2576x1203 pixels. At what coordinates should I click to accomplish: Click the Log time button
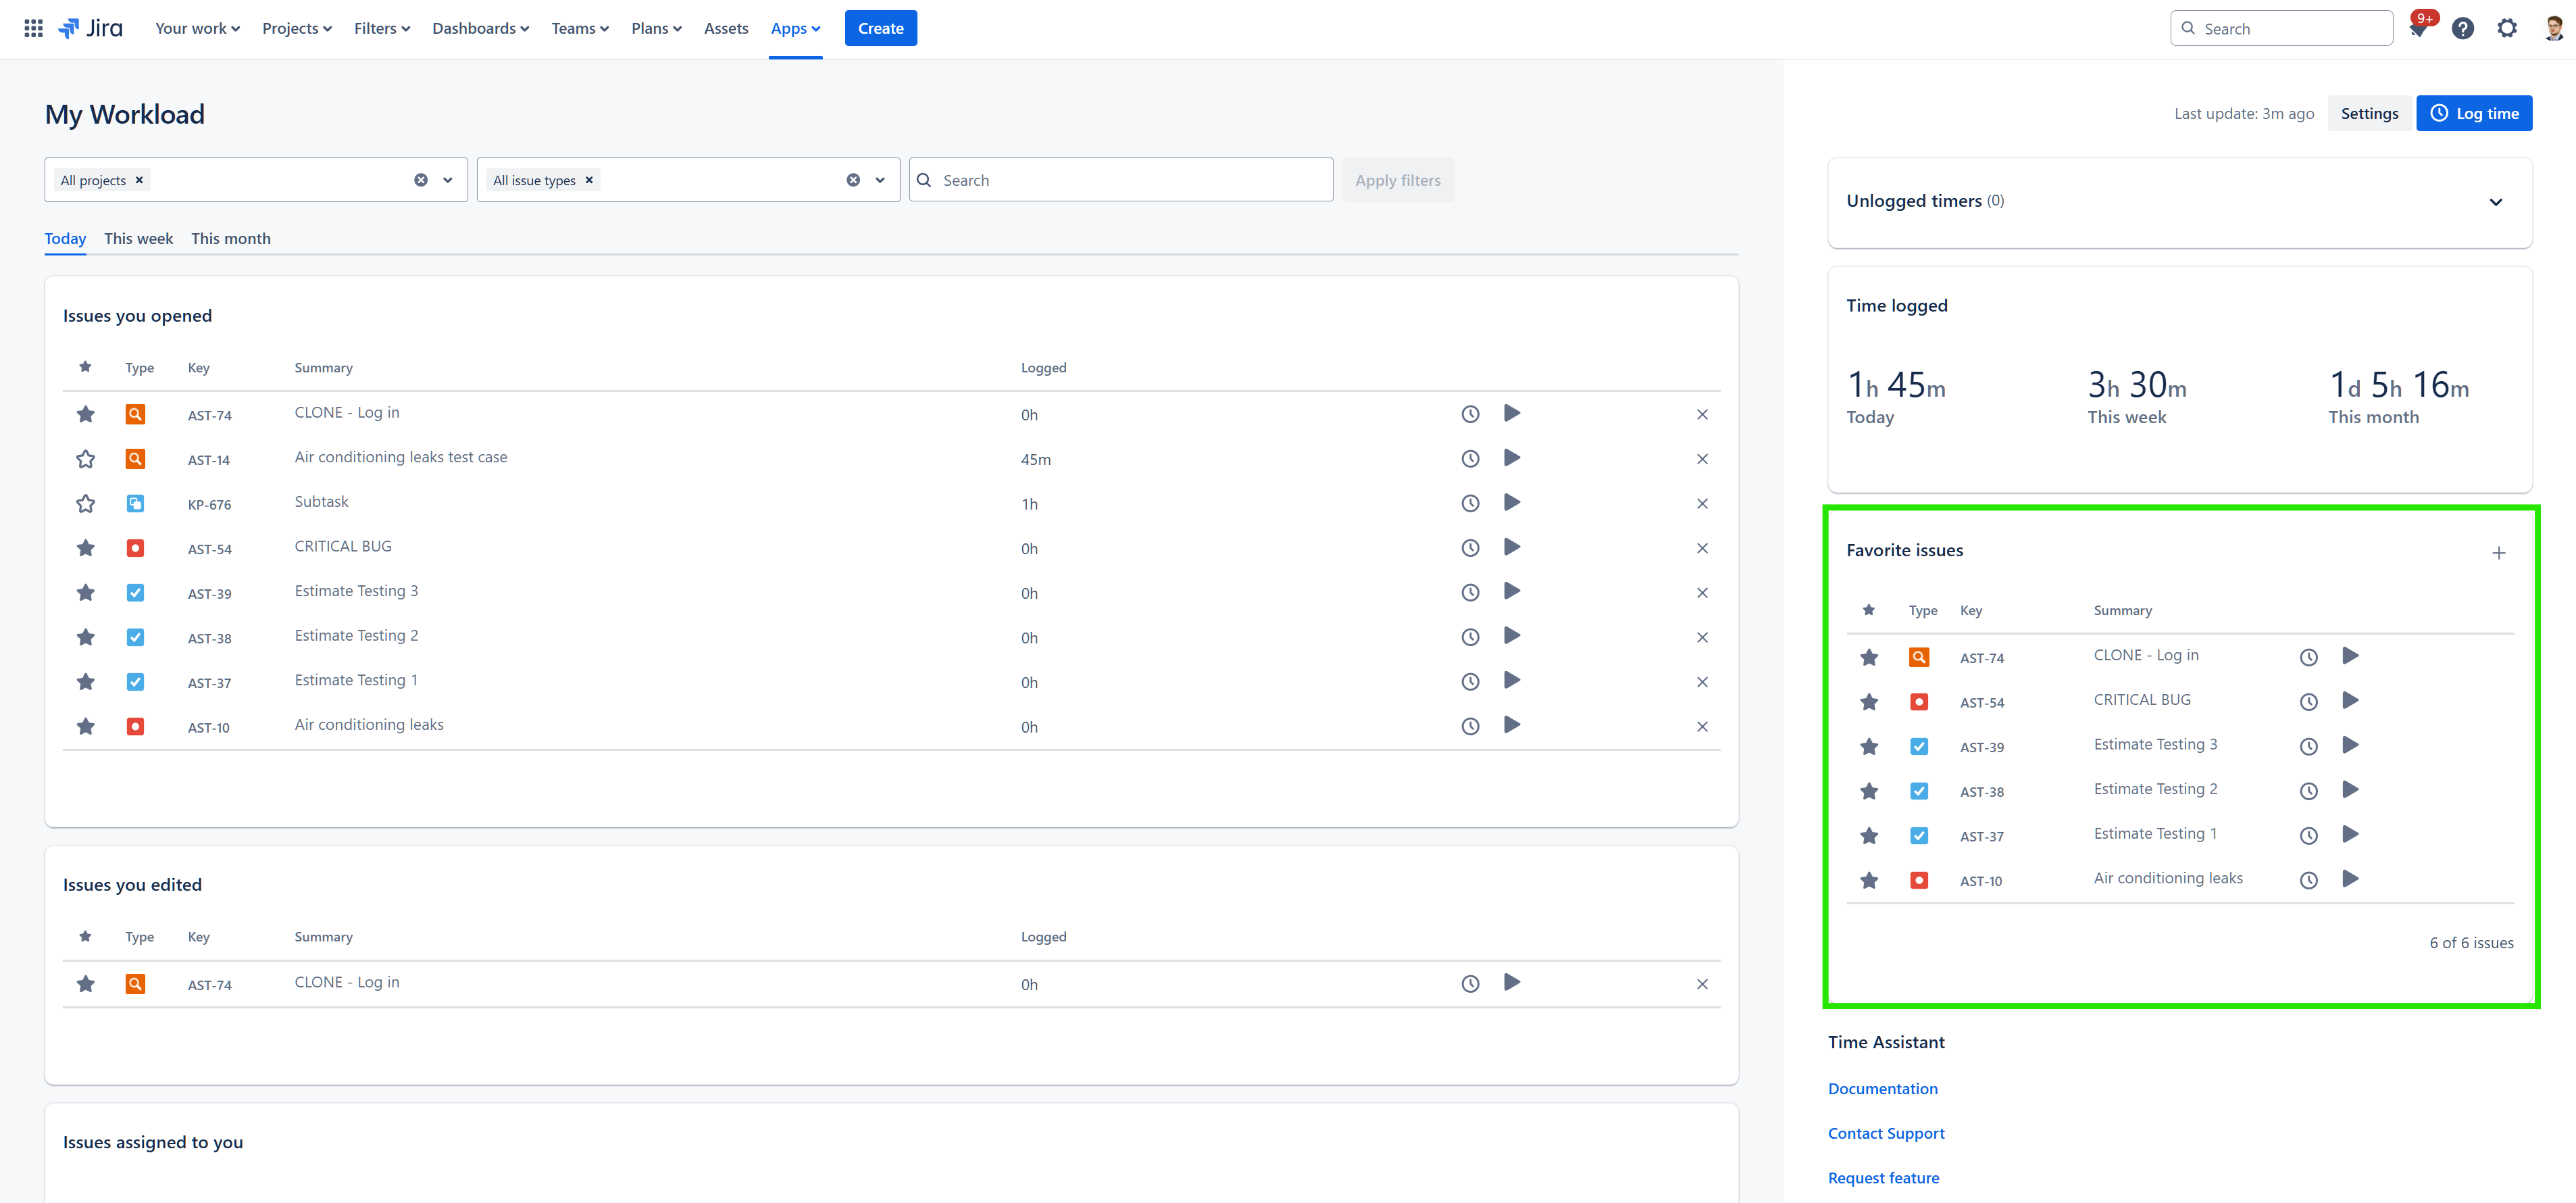[x=2474, y=113]
